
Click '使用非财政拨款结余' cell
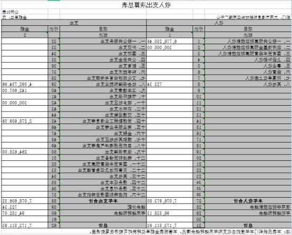(248, 207)
